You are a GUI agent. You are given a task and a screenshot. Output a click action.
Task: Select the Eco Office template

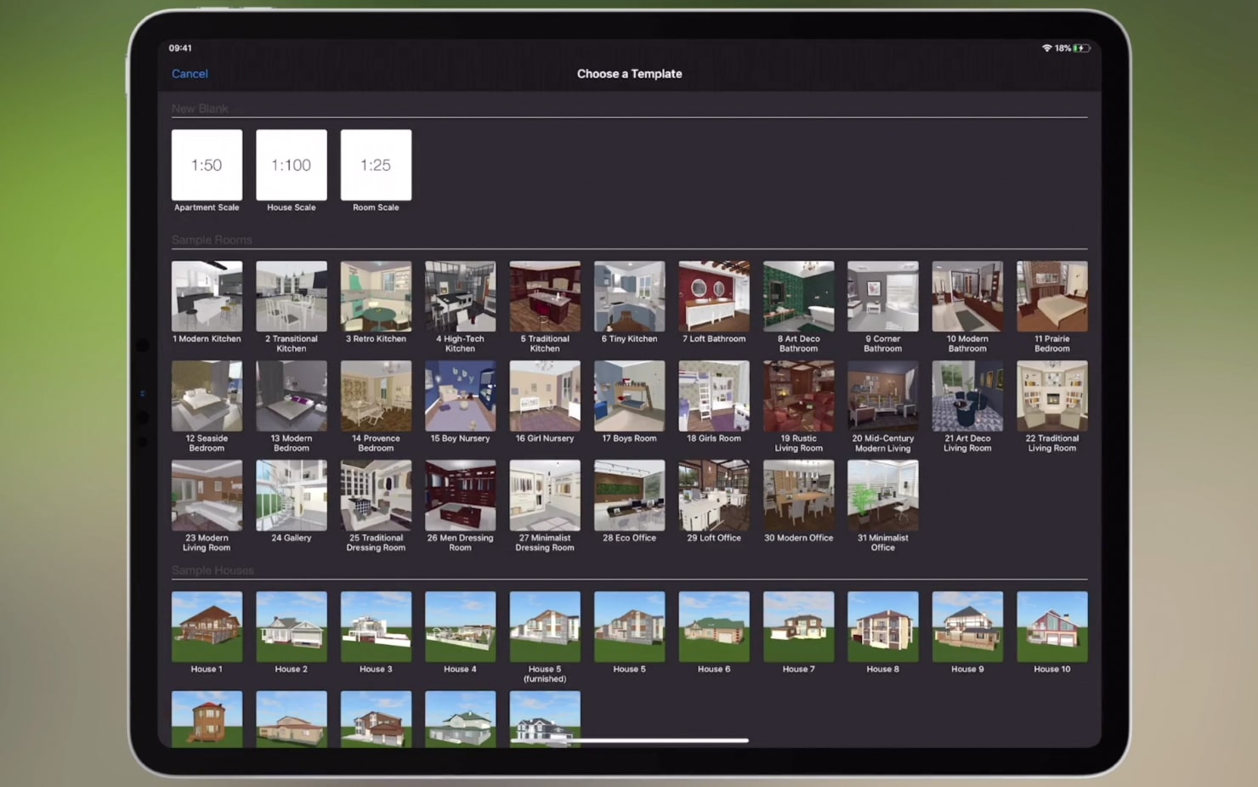629,495
